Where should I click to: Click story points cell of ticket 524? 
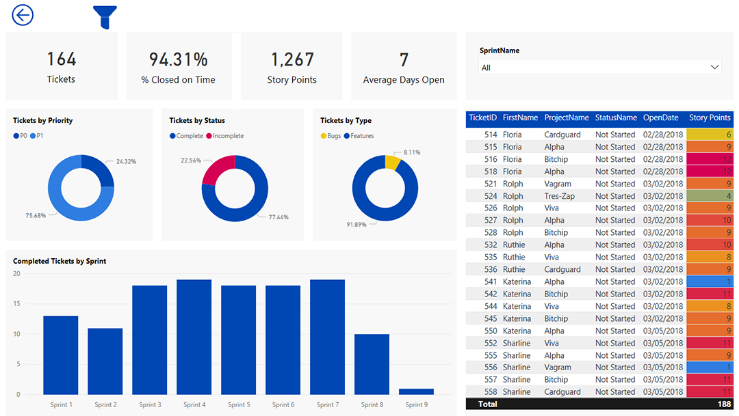[x=710, y=196]
